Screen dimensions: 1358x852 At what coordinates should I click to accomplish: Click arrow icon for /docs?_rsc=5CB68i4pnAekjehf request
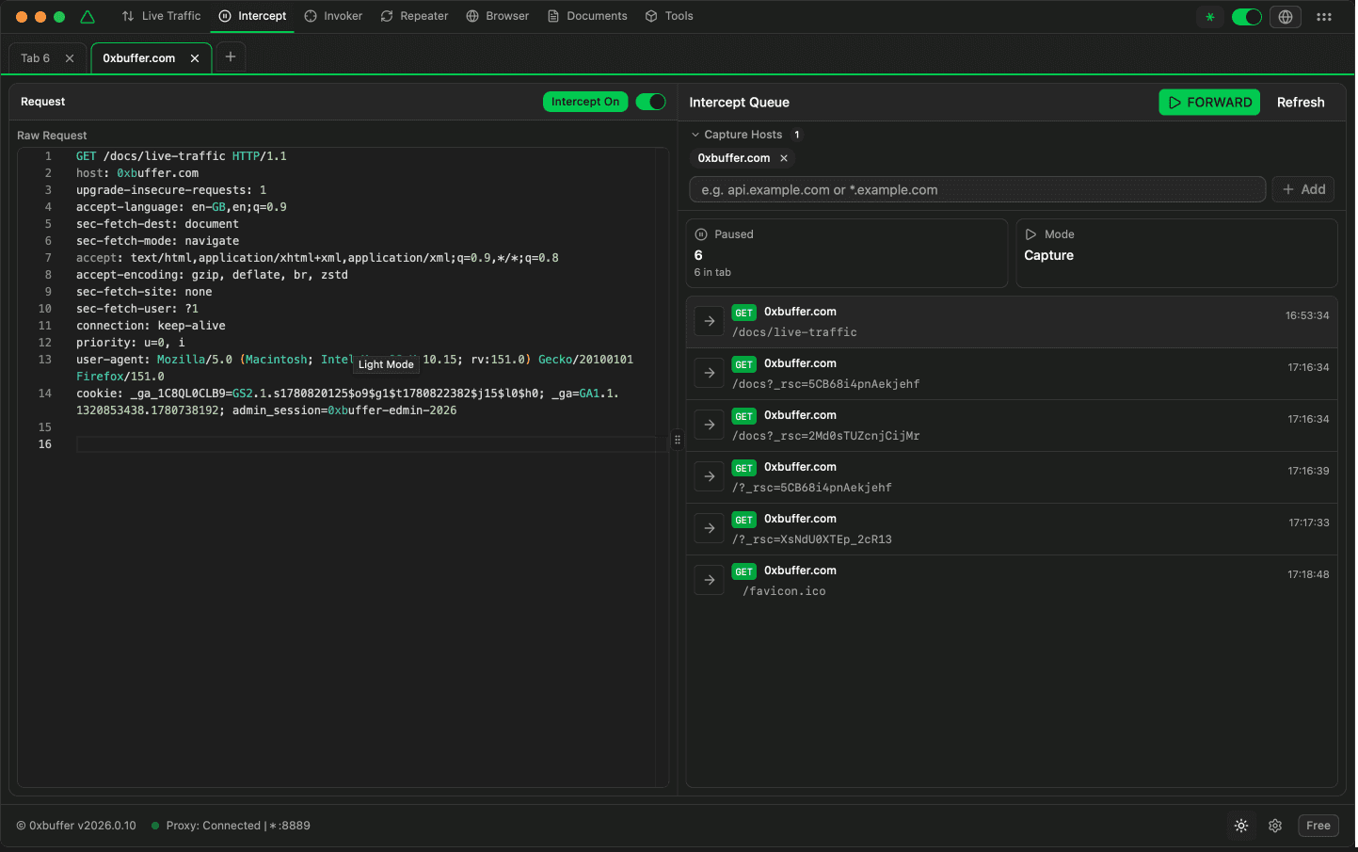click(x=710, y=373)
